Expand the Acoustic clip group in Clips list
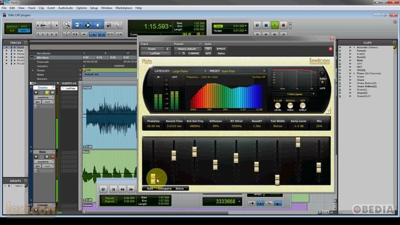 (354, 47)
